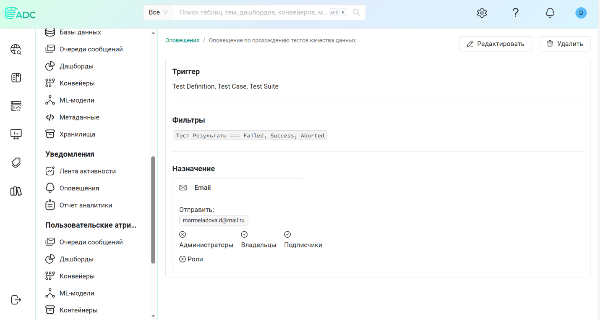Open the monitor icon in left rail

[x=16, y=134]
